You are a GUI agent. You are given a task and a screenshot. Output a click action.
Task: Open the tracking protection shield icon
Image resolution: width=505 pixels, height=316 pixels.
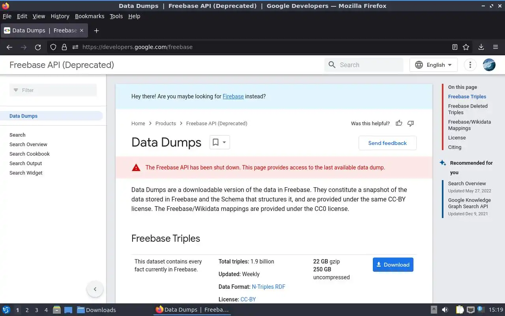point(53,47)
